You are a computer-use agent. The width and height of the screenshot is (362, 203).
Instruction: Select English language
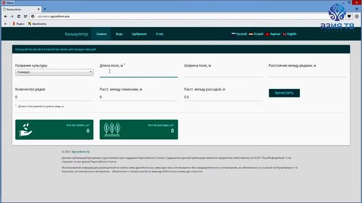pyautogui.click(x=290, y=34)
